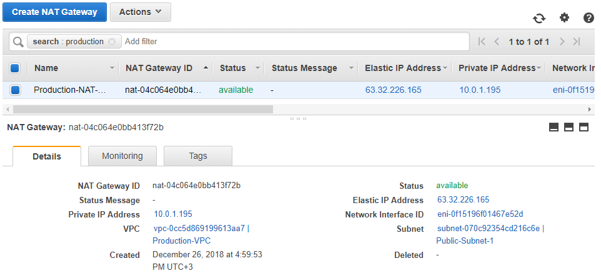Image resolution: width=601 pixels, height=276 pixels.
Task: Open the settings gear icon
Action: pos(564,17)
